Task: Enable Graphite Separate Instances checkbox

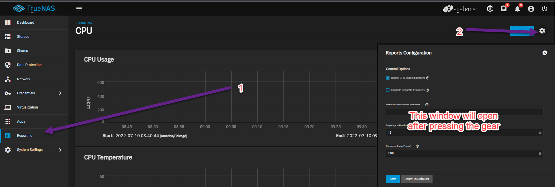Action: pos(388,90)
